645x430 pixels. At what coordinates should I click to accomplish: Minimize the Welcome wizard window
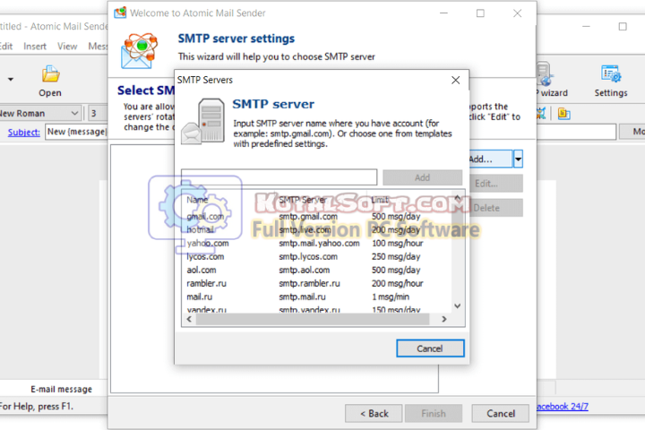coord(443,13)
